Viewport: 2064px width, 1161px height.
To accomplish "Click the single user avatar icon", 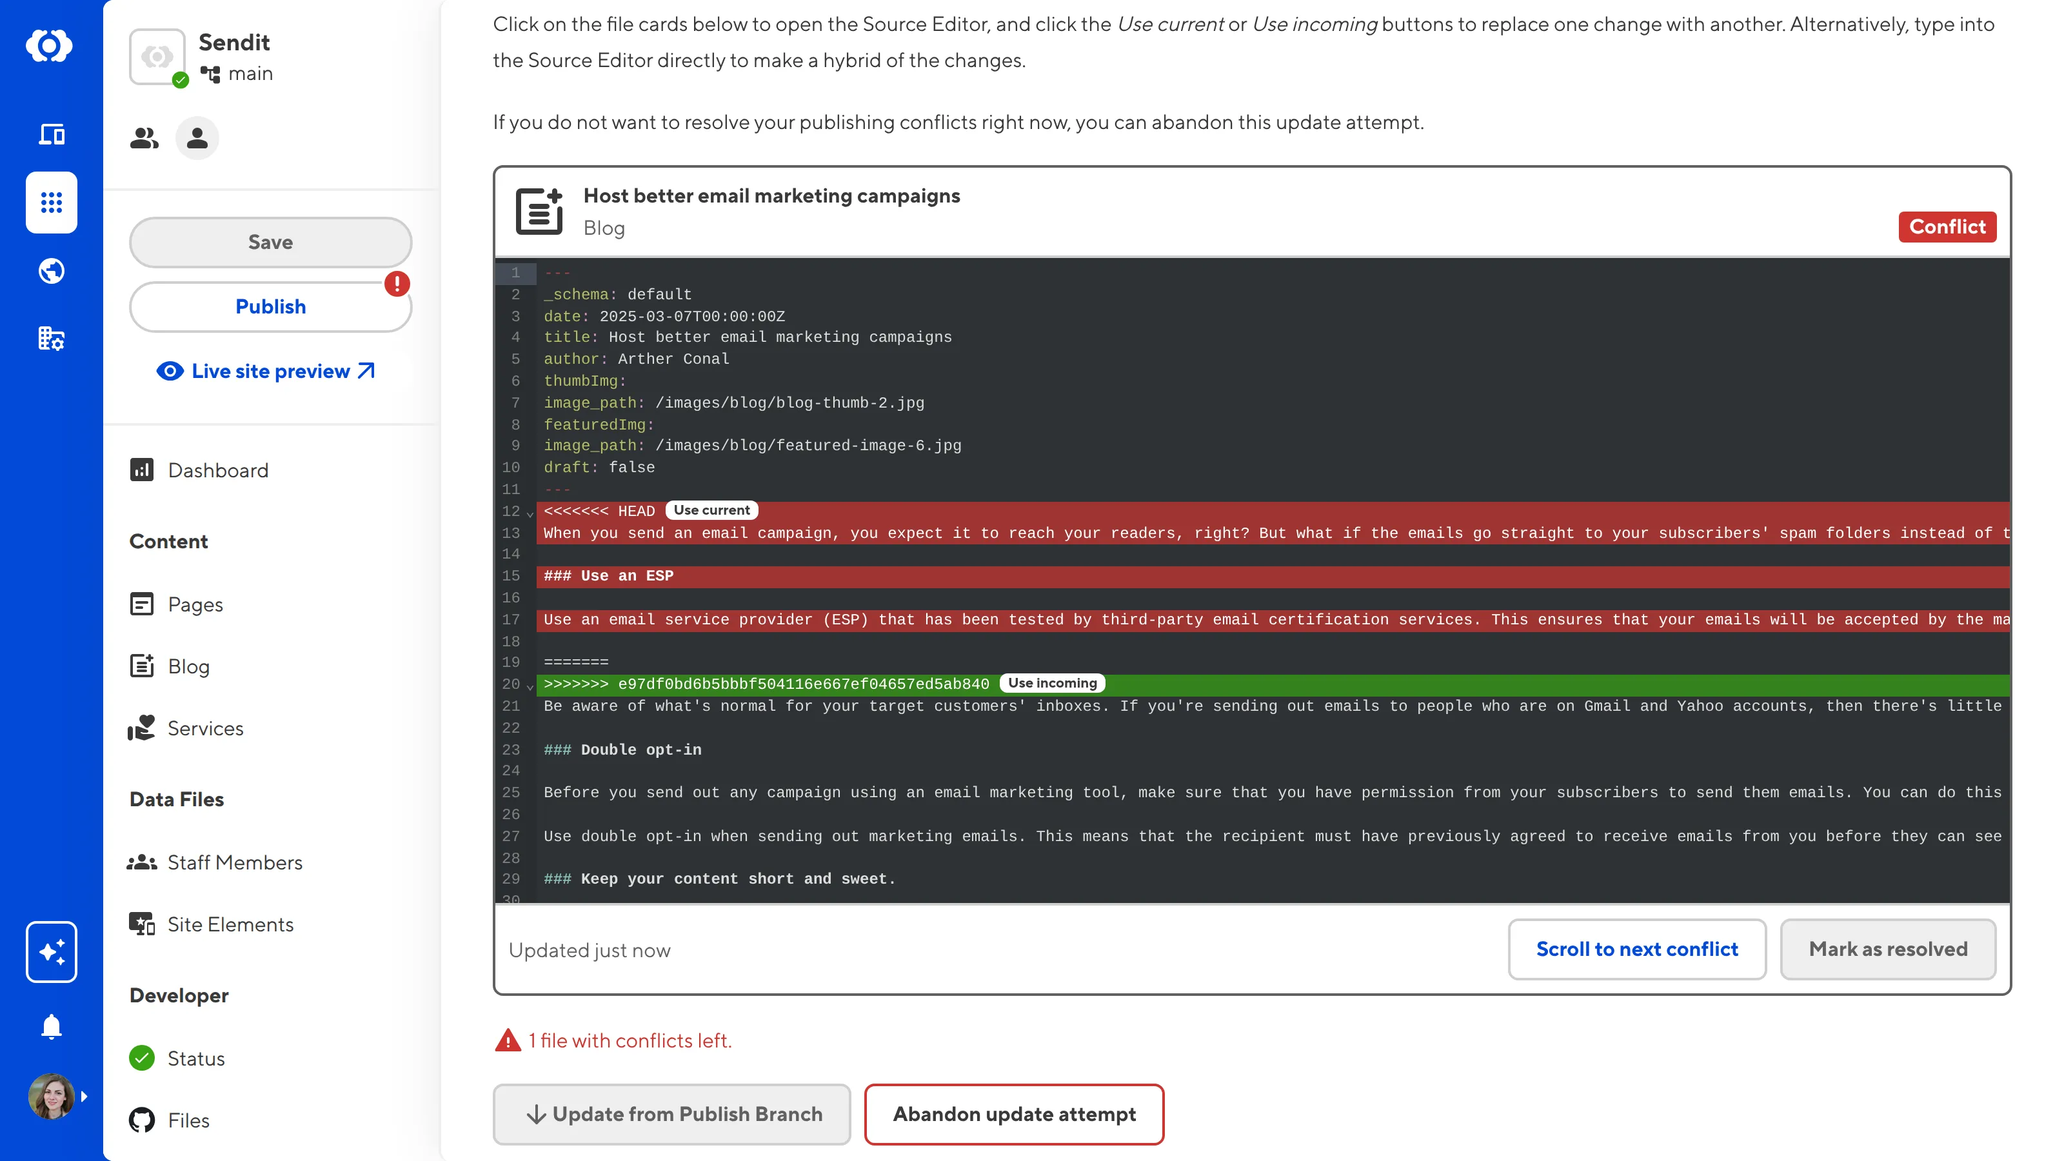I will pyautogui.click(x=197, y=139).
